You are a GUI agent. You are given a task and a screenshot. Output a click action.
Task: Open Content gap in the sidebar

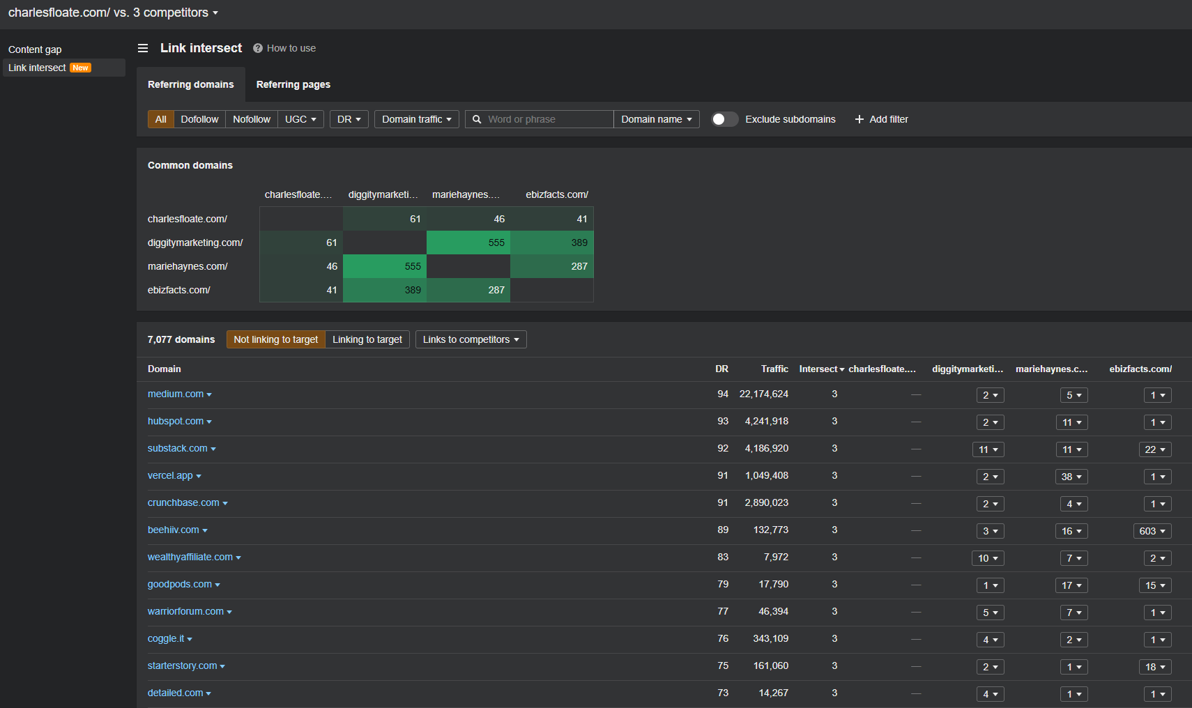(35, 49)
